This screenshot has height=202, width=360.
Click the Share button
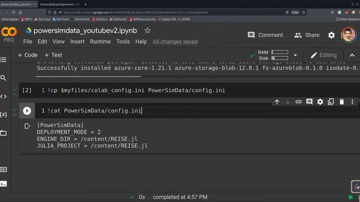307,35
